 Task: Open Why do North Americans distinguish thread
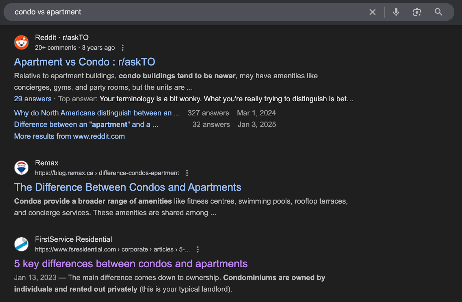[97, 113]
